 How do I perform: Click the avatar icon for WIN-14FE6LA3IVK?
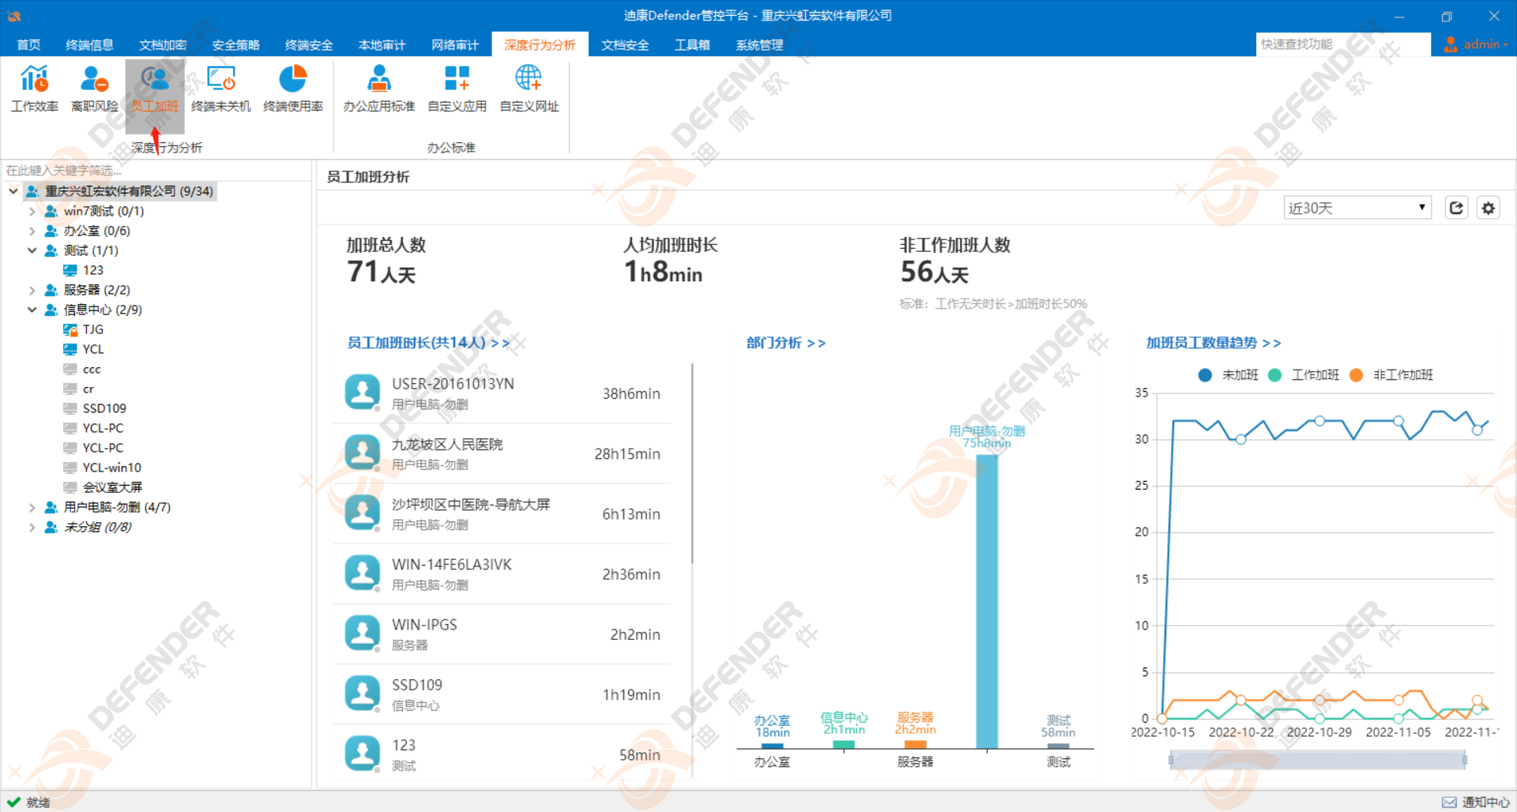[x=363, y=573]
